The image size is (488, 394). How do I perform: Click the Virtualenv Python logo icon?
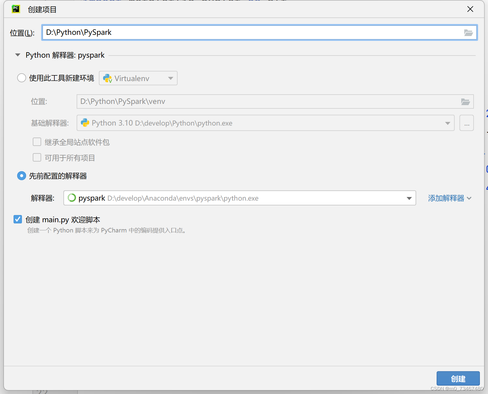pos(108,78)
